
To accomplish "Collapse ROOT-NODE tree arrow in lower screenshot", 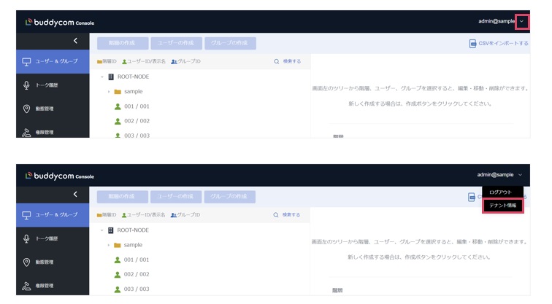I will click(101, 230).
